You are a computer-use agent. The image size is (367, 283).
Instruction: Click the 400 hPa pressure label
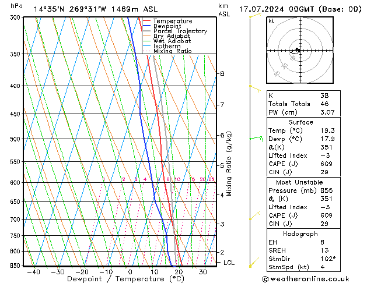(x=16, y=86)
